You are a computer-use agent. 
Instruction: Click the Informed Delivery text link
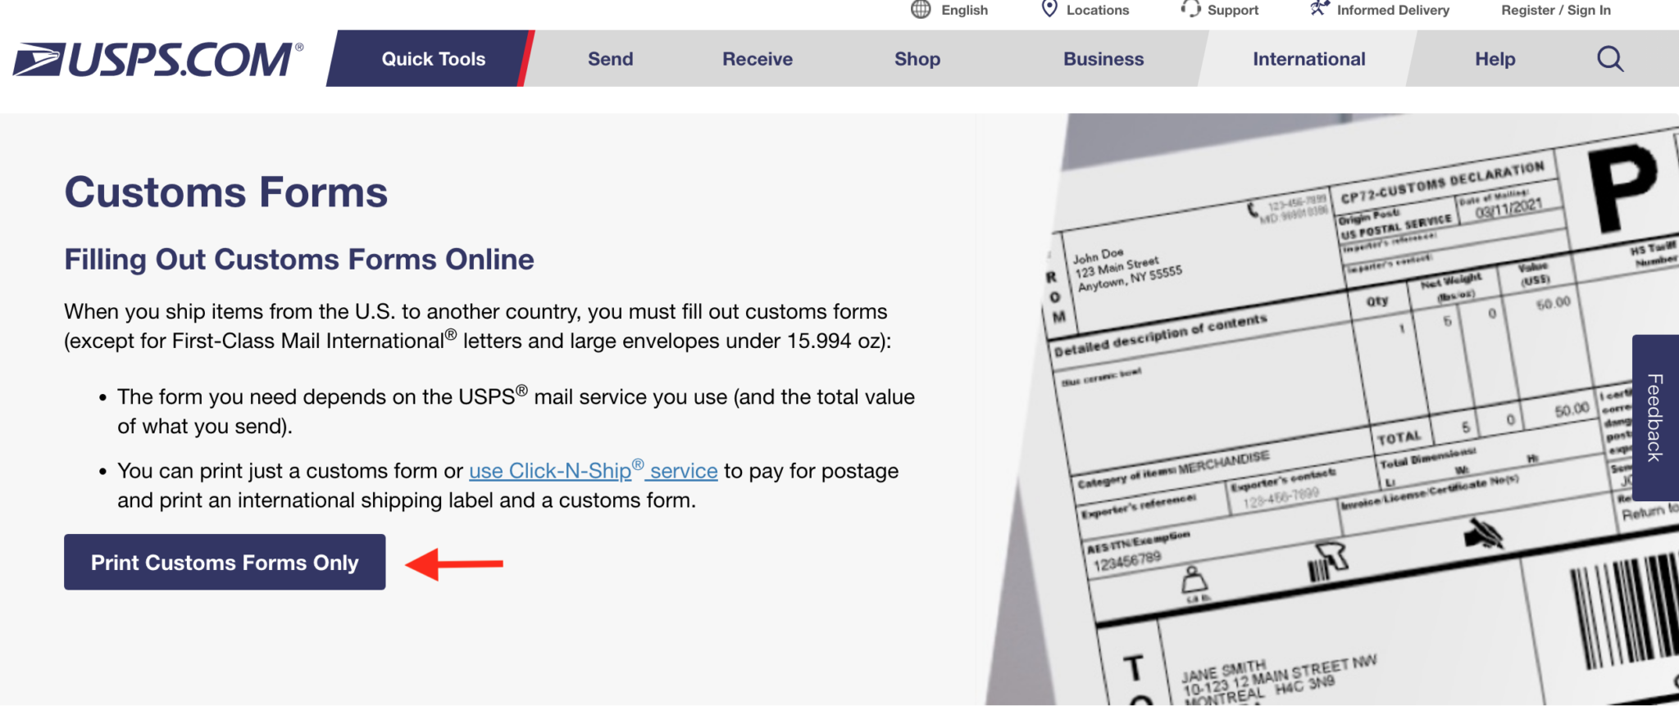coord(1393,10)
